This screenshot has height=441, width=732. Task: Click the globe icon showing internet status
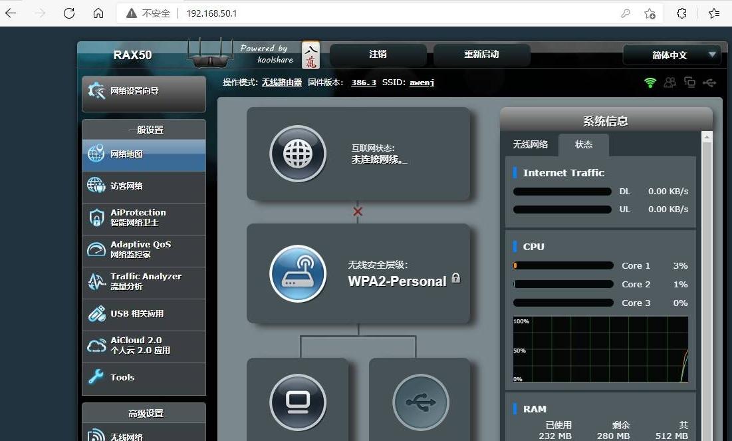click(x=298, y=154)
